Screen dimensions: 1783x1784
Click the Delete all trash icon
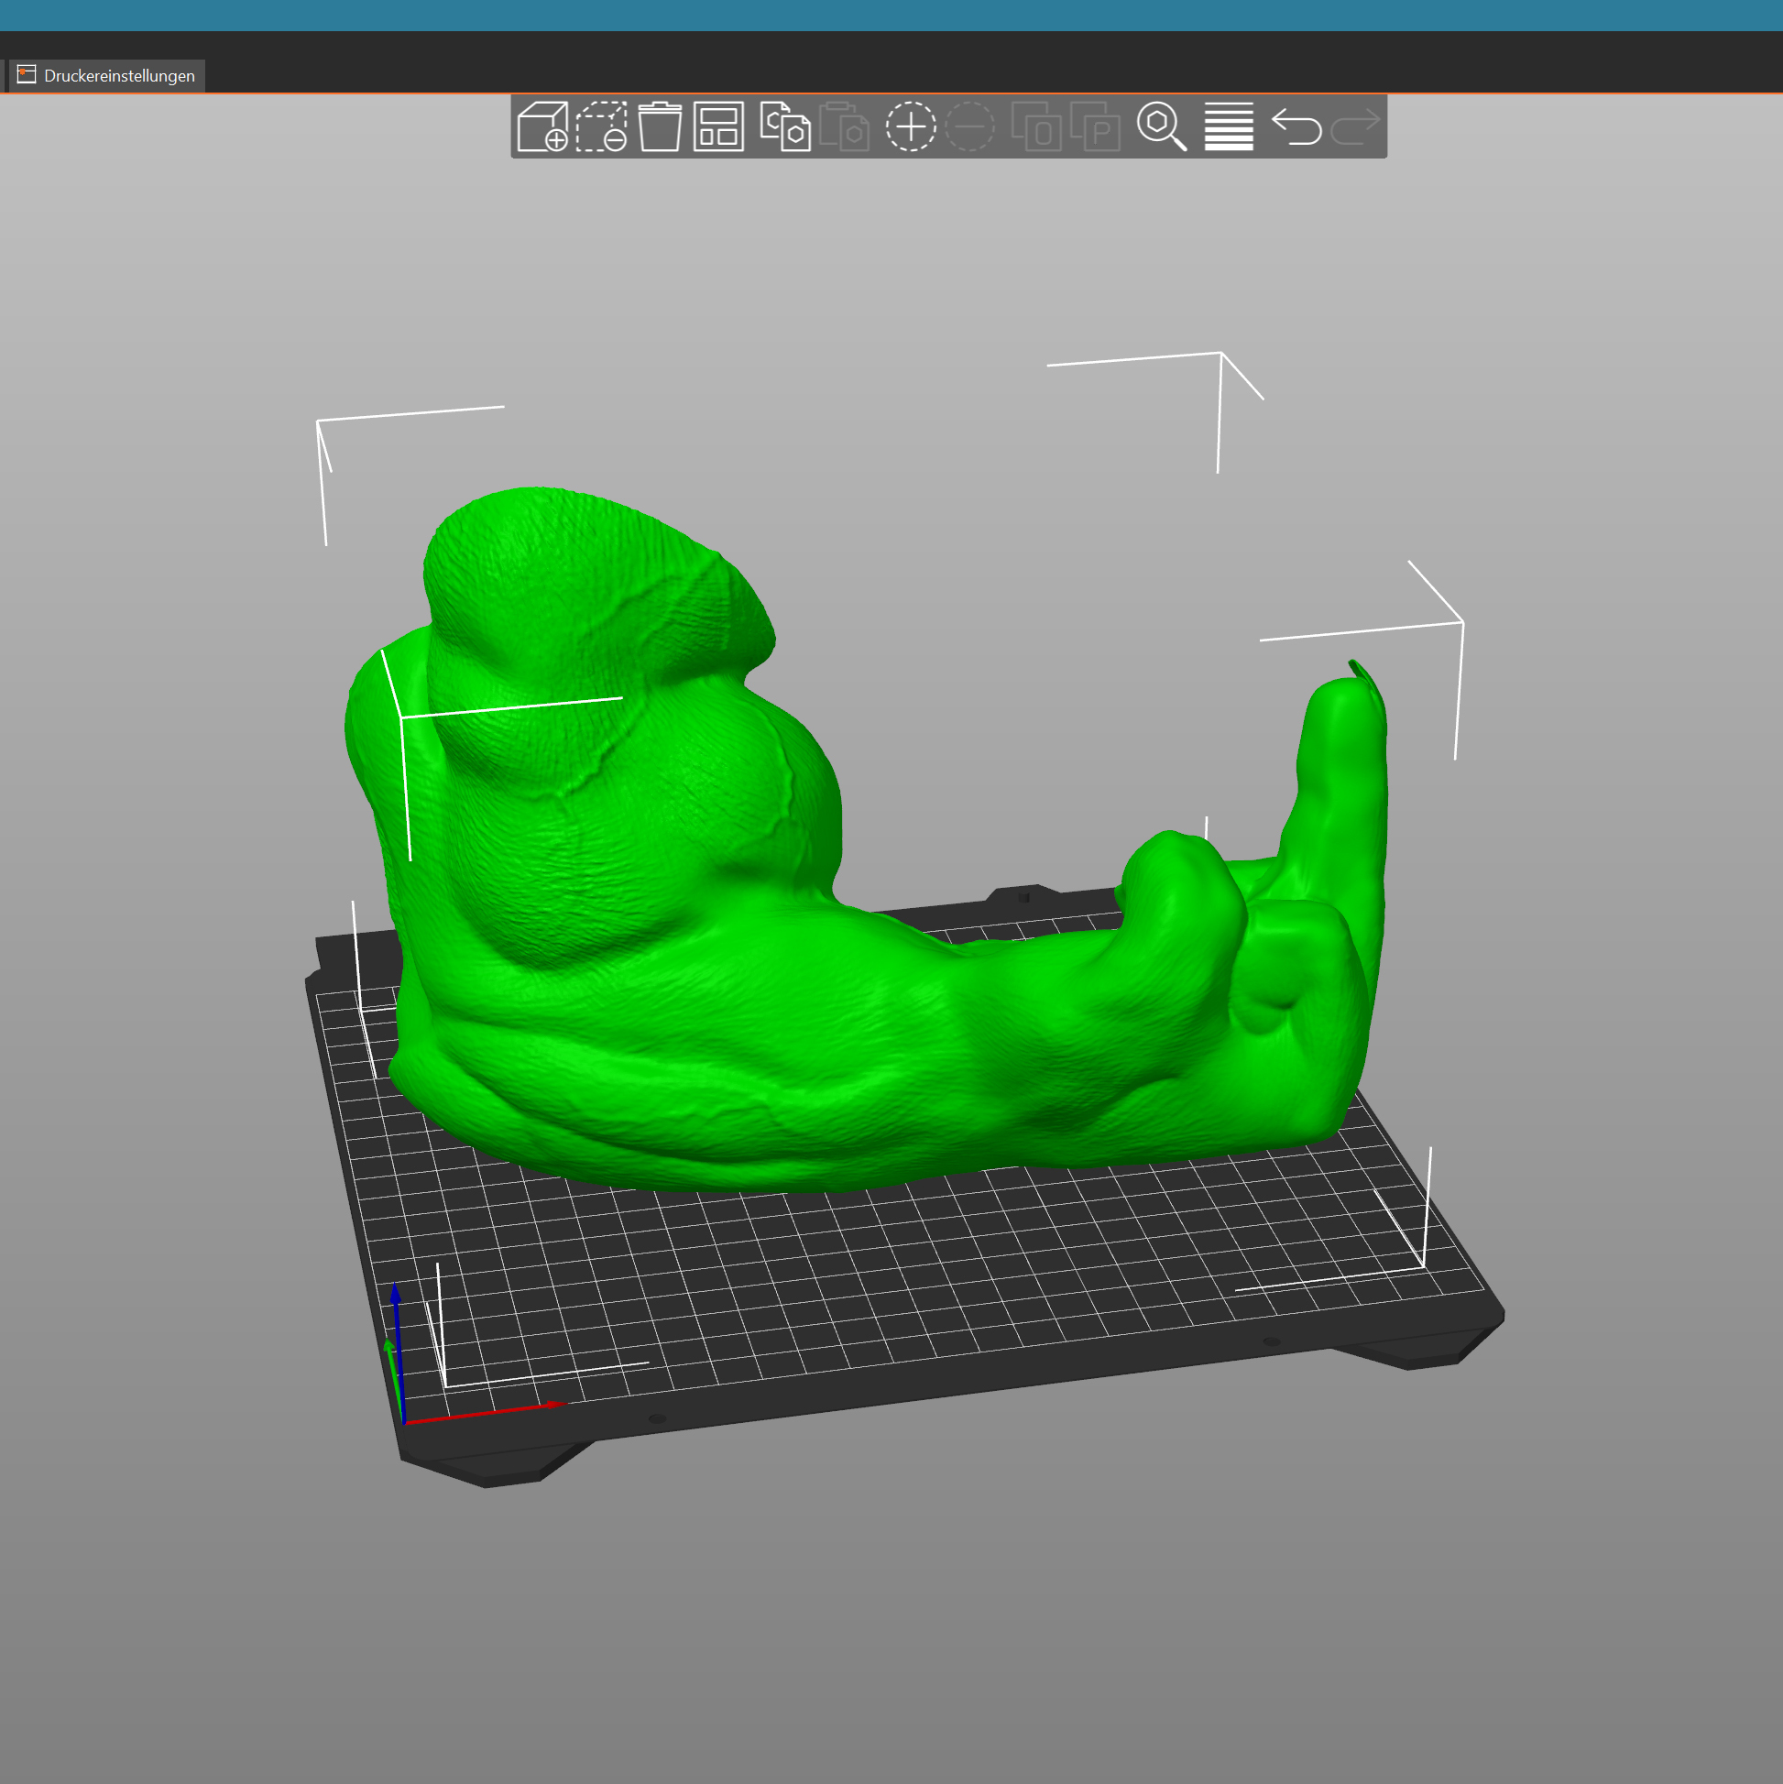[x=660, y=126]
